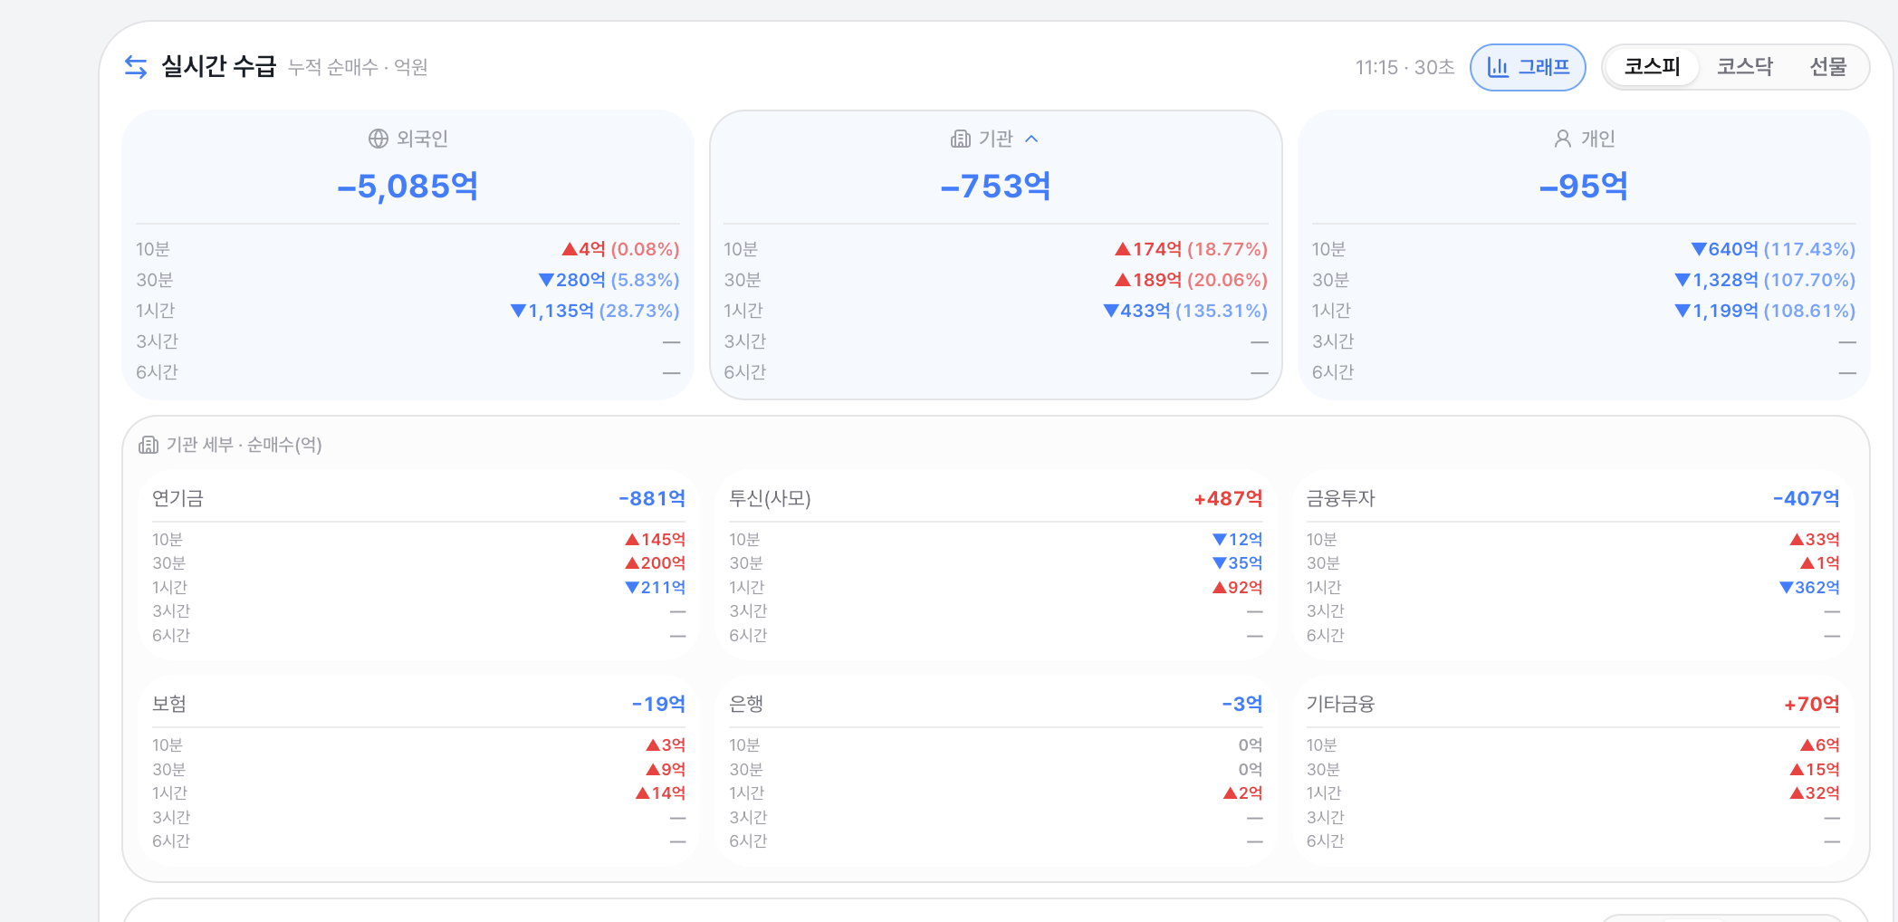Select the 선물 tab
This screenshot has width=1898, height=922.
click(x=1828, y=67)
